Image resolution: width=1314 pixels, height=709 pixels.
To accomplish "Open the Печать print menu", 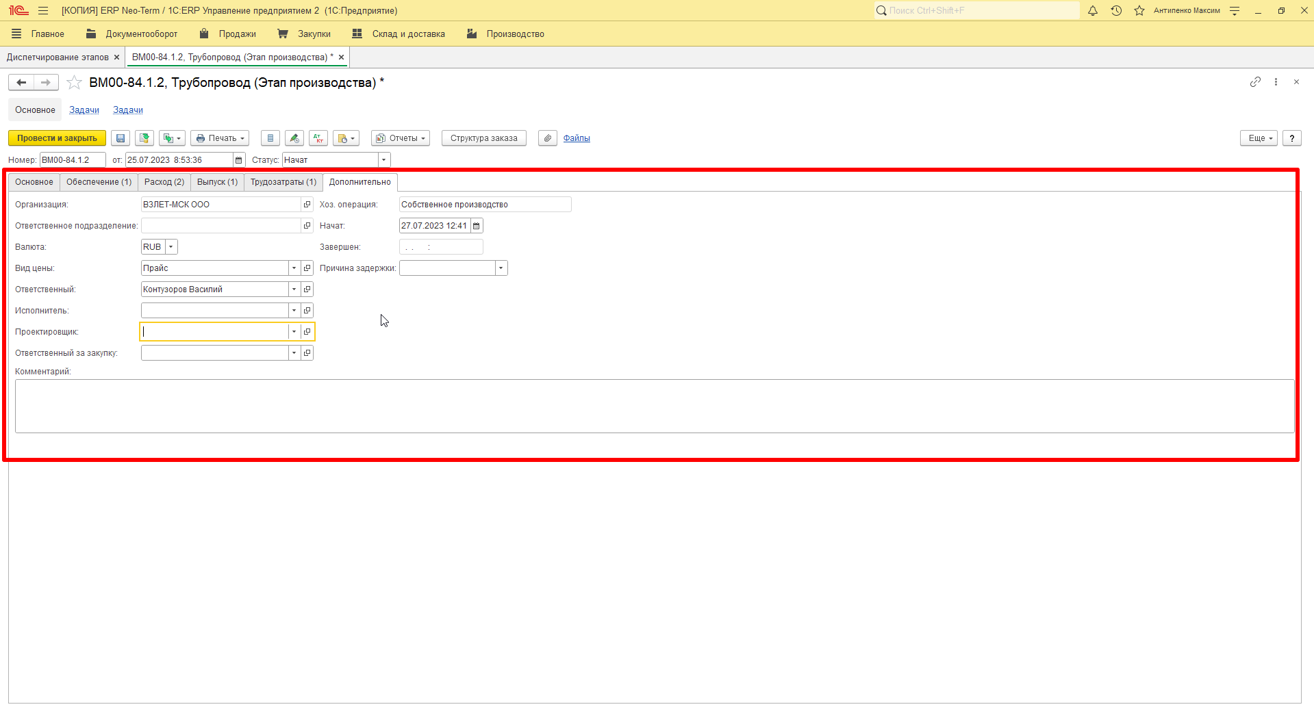I will [220, 138].
